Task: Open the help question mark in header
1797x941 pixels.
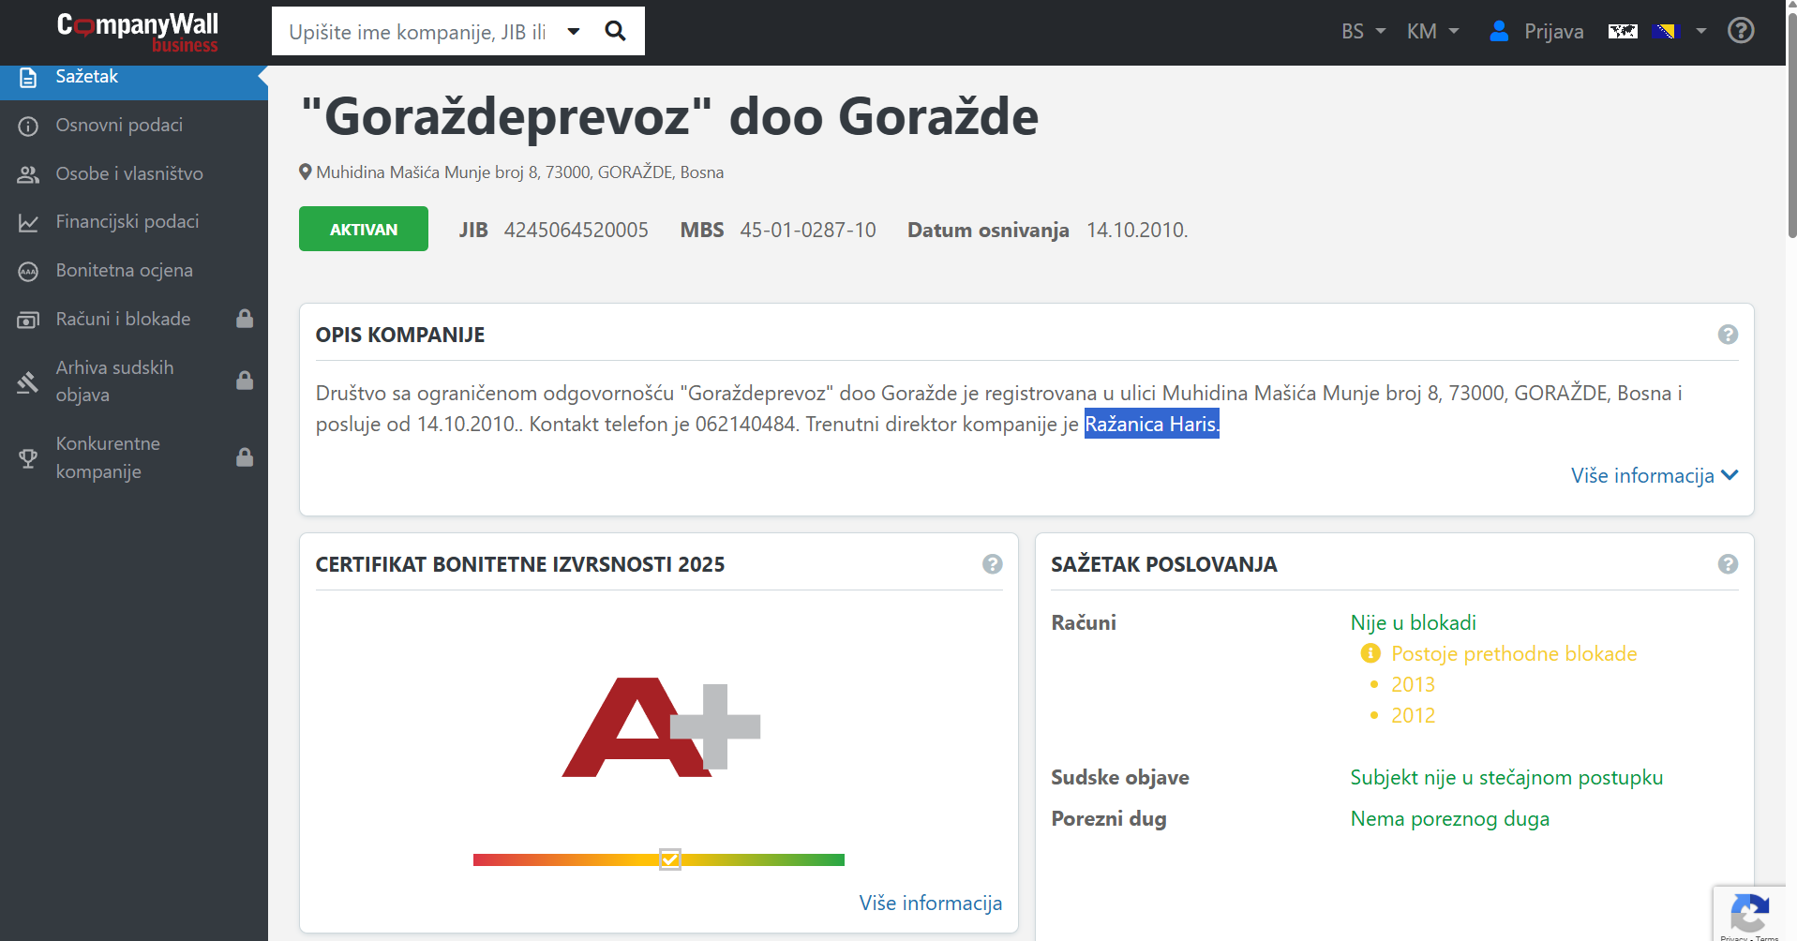Action: pyautogui.click(x=1741, y=31)
